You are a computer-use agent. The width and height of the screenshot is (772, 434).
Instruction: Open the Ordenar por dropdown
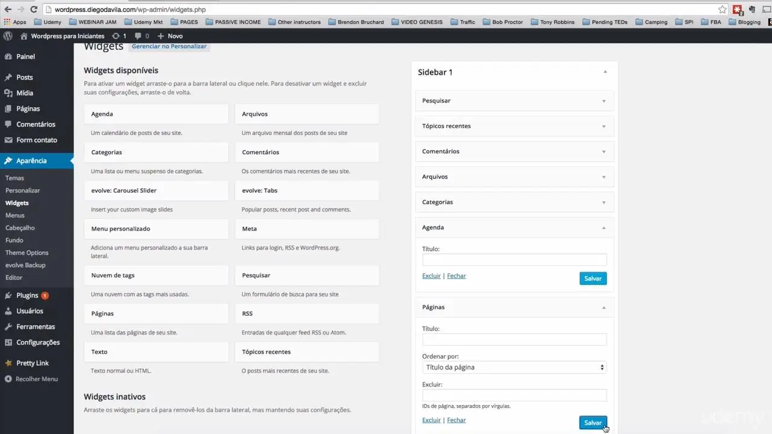[514, 367]
